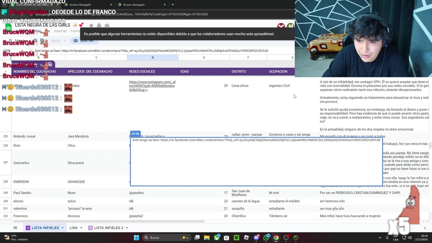
Task: Open Roblox from the taskbar
Action: point(246,238)
